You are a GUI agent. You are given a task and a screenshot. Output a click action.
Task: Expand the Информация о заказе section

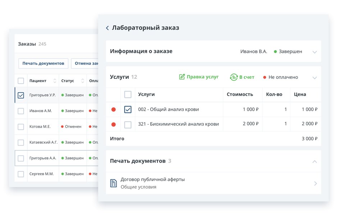[315, 52]
